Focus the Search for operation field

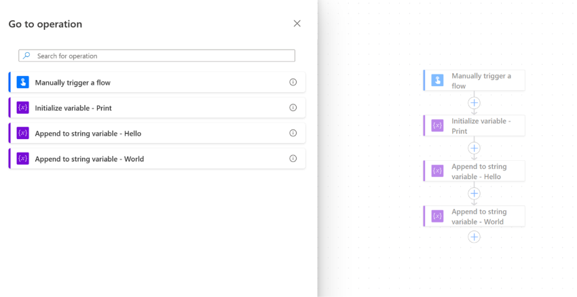point(157,56)
